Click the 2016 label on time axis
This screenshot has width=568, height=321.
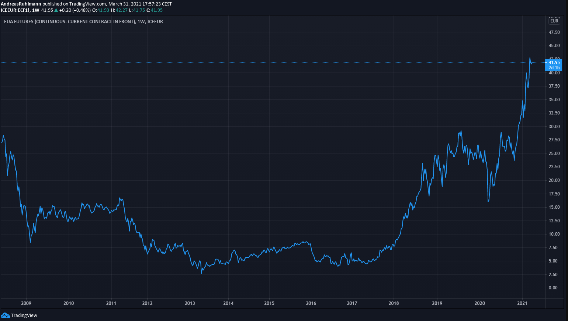(x=311, y=303)
